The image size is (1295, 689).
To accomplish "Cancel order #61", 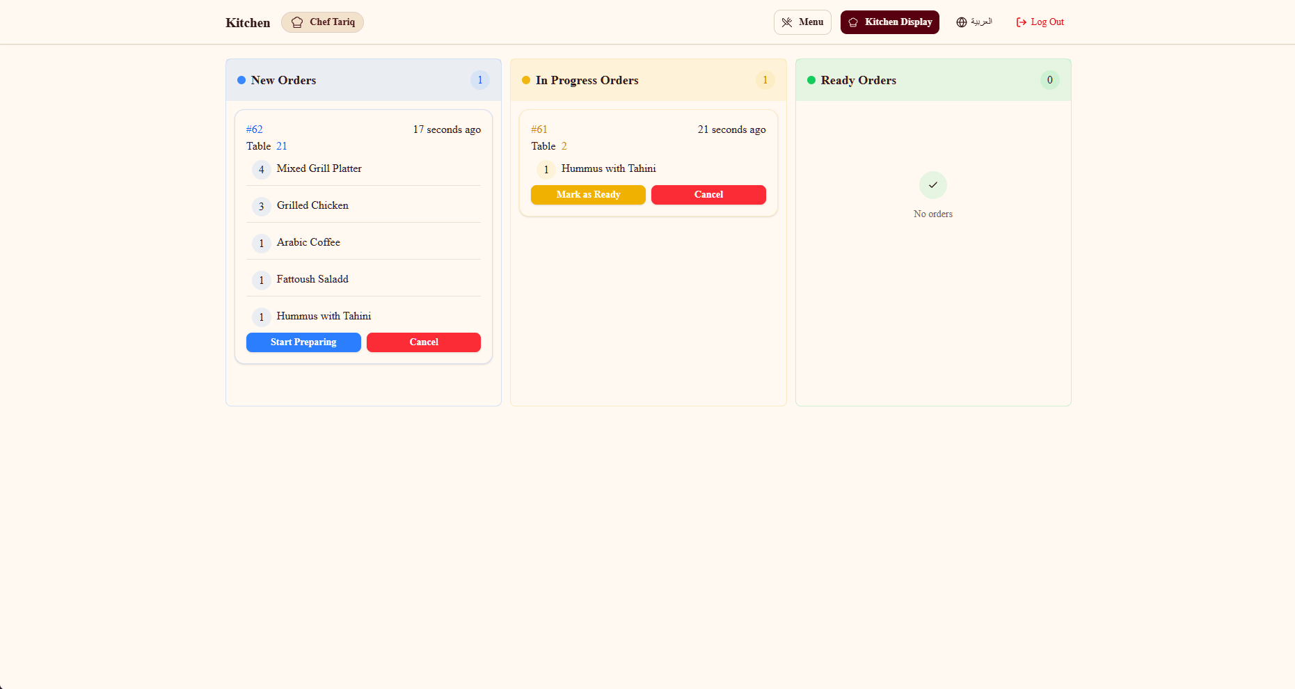I will 708,195.
